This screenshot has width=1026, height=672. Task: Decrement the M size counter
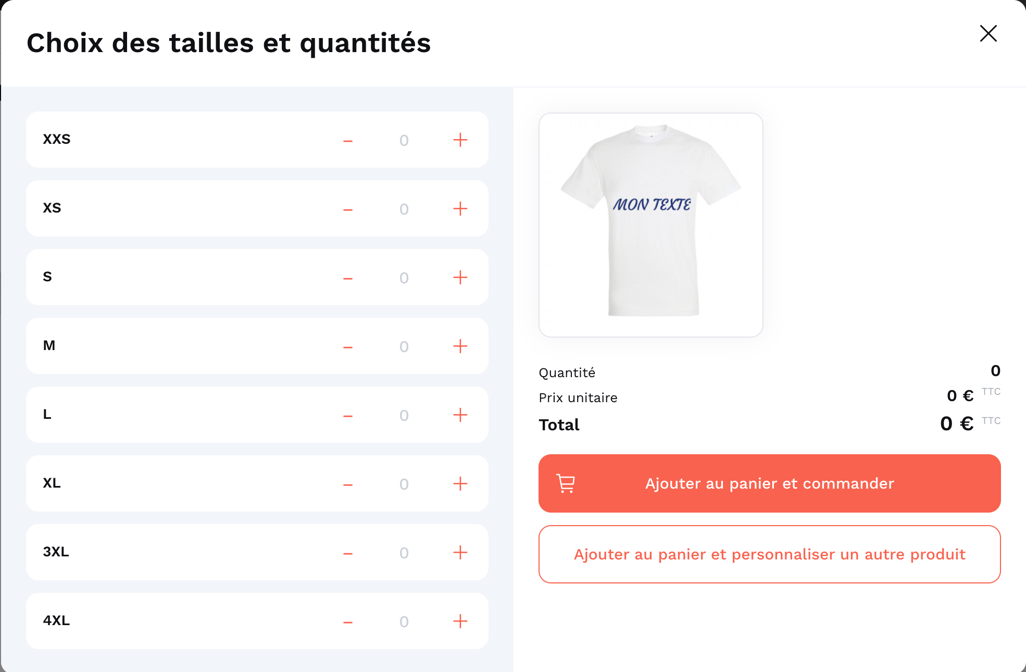(x=347, y=346)
